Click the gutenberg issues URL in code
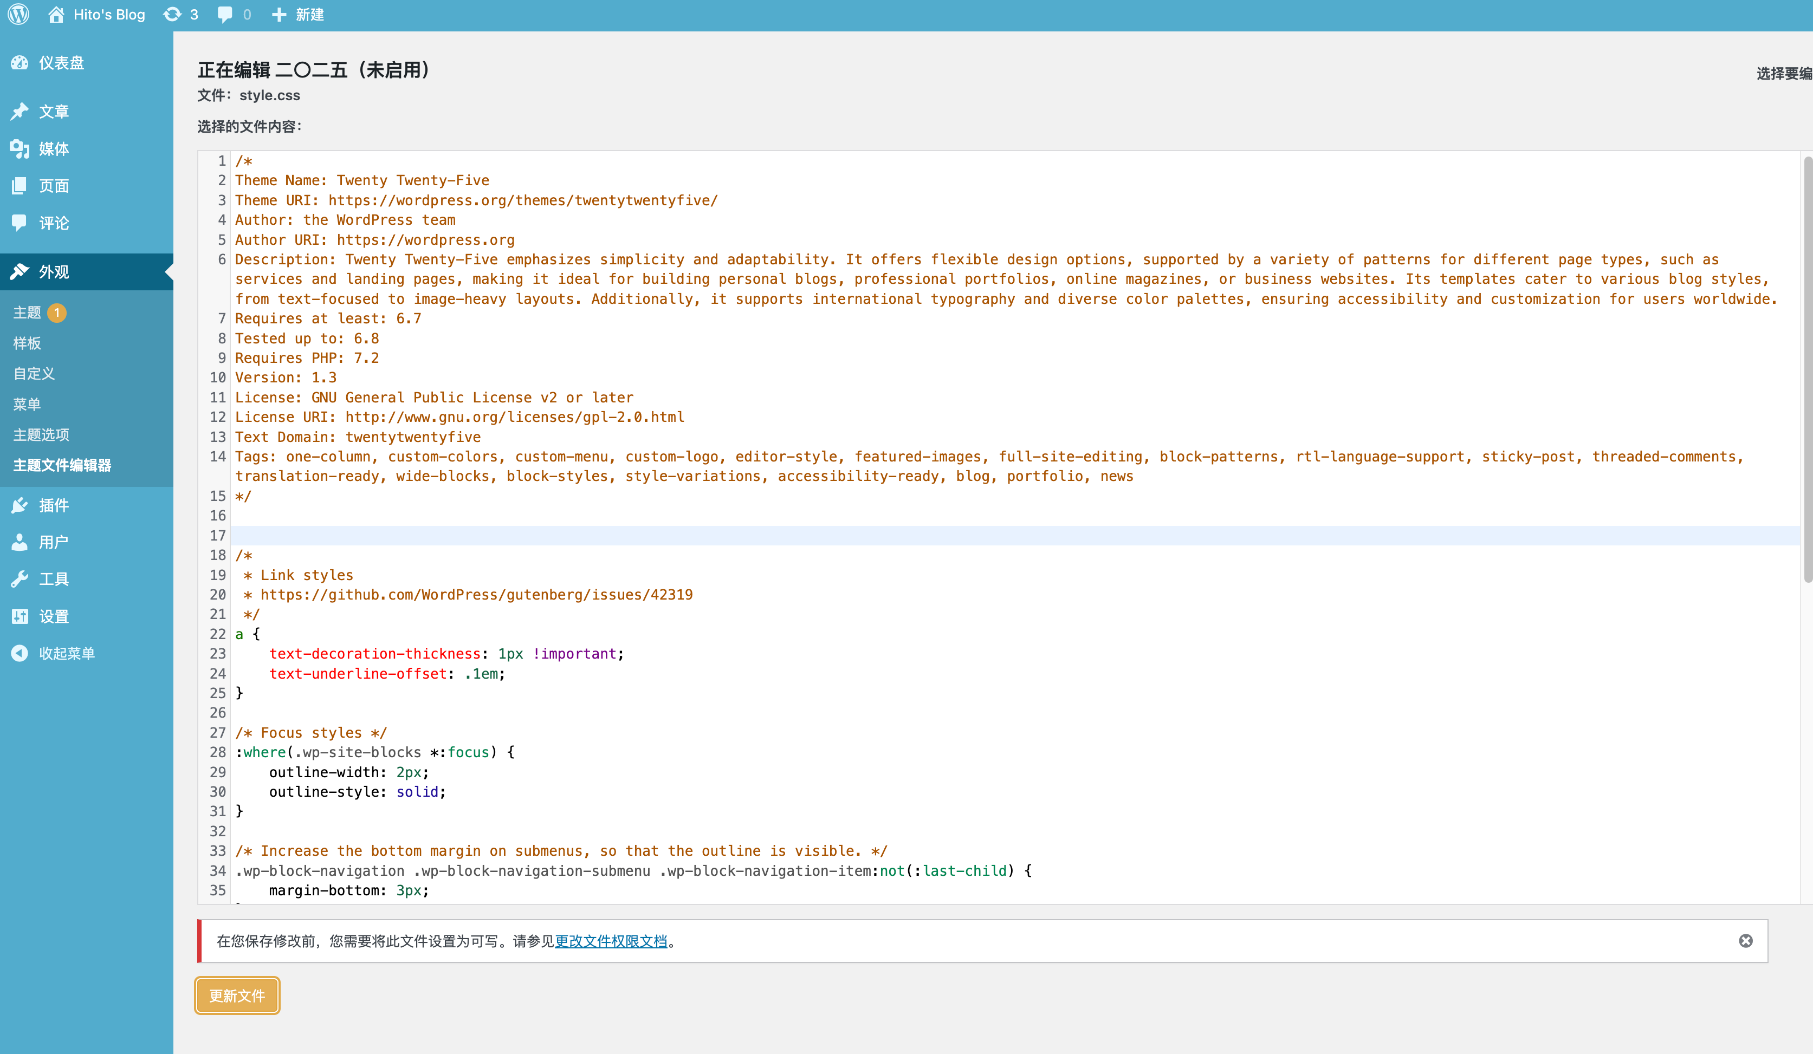 476,595
